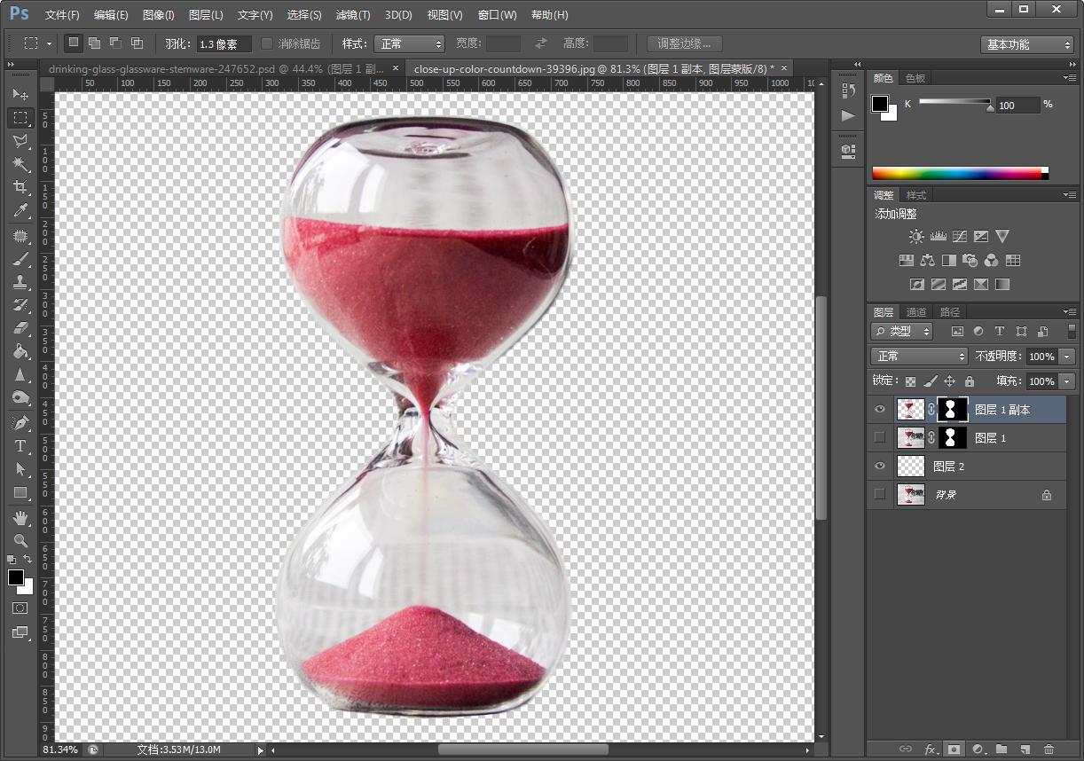
Task: Open the tool preset picker arrow
Action: tap(50, 43)
